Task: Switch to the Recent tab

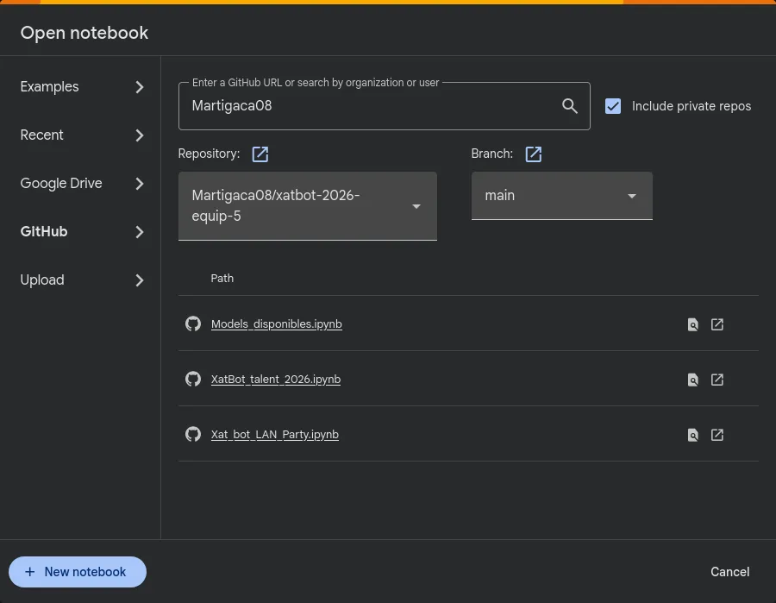Action: pos(81,135)
